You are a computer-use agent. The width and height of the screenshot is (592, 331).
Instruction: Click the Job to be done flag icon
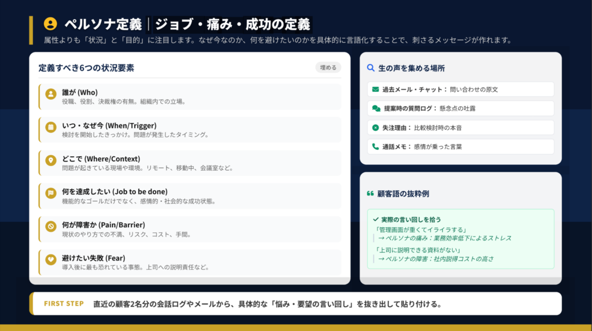click(51, 194)
